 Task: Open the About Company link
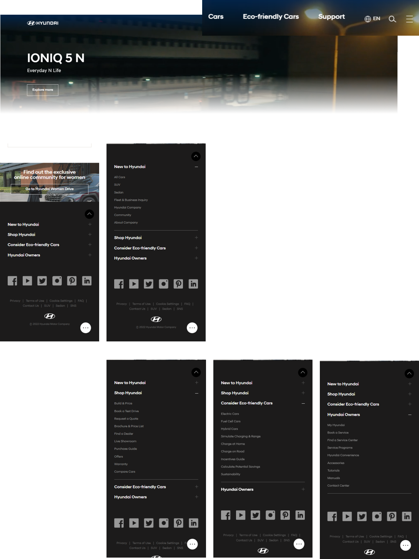click(x=126, y=222)
